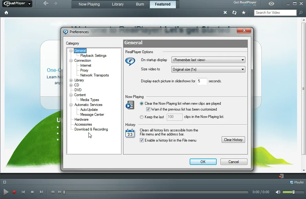
Task: Click the Search for Video field
Action: (275, 13)
